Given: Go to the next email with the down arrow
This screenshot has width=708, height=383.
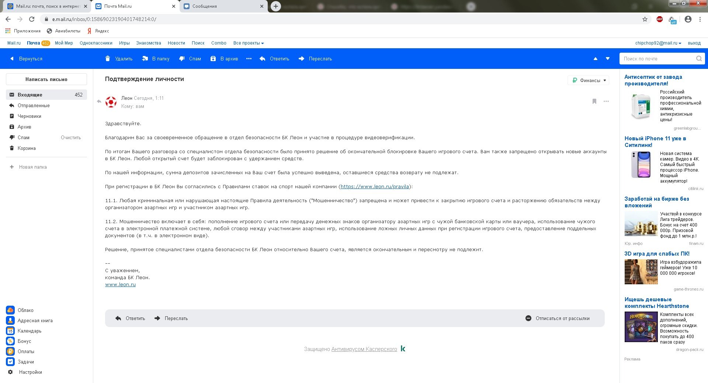Looking at the screenshot, I should tap(608, 59).
